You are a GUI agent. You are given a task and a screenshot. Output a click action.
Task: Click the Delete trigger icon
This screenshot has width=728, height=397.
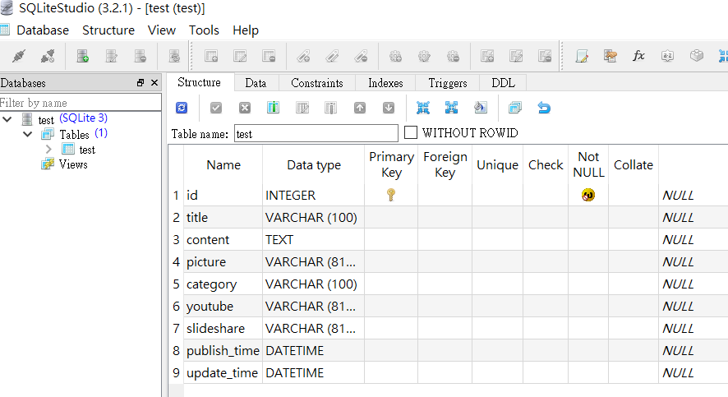[x=453, y=56]
